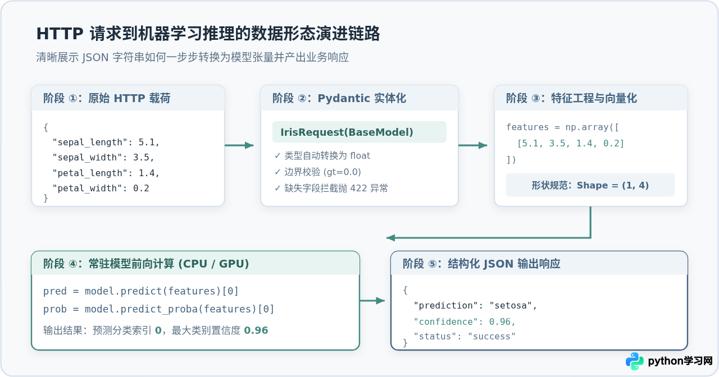Screen dimensions: 719x377
Task: Click the line 边界校验 (gt=0.0)
Action: point(317,172)
